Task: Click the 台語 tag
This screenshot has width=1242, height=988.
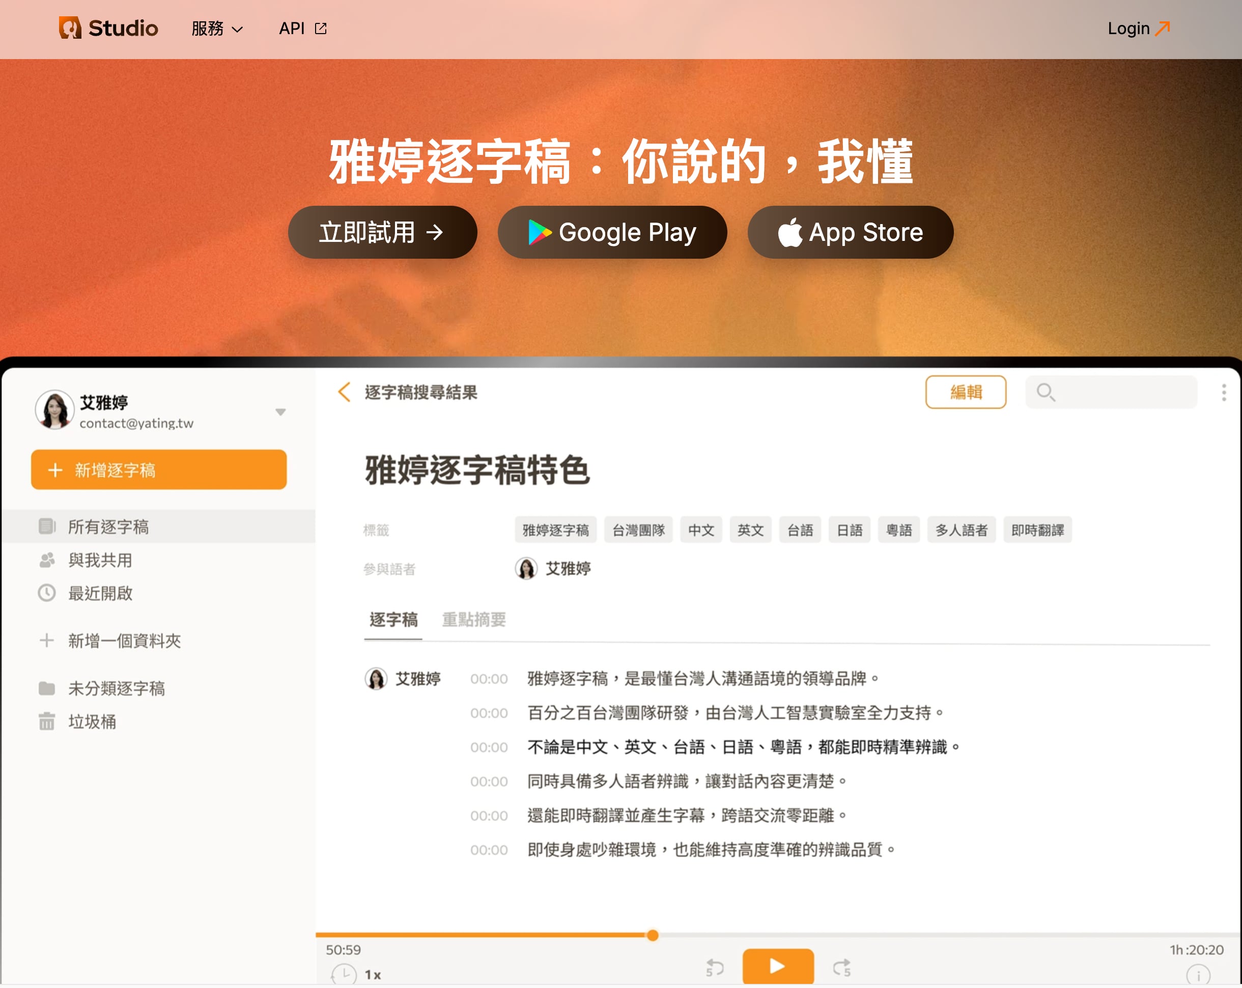Action: pos(800,530)
